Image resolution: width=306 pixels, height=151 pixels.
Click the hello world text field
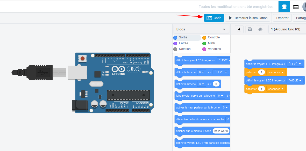coord(221,131)
